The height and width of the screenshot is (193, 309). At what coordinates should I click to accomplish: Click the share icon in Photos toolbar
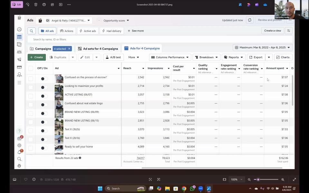tap(52, 5)
